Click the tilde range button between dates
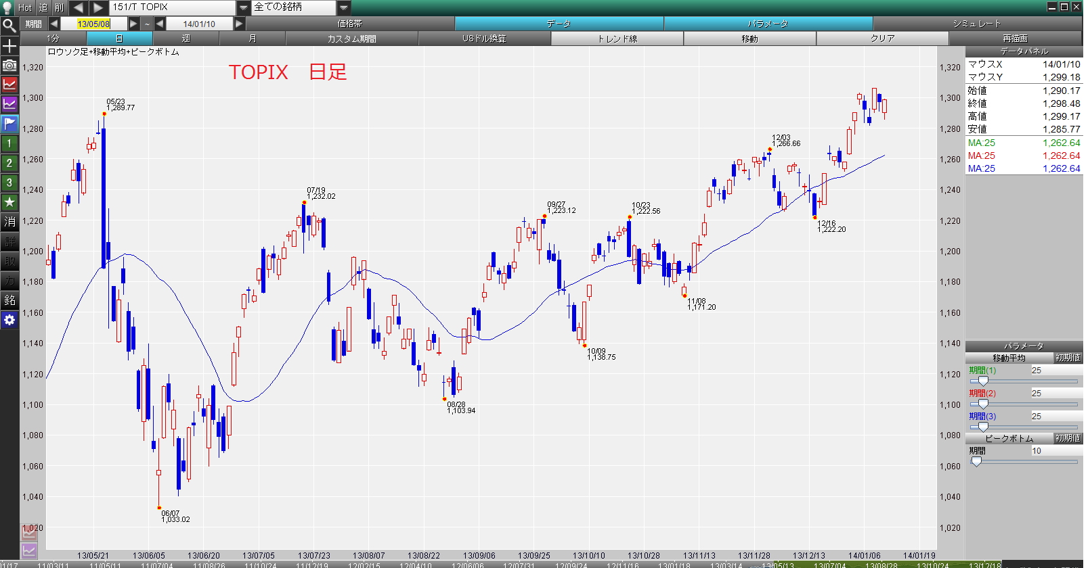1090x568 pixels. [x=147, y=24]
